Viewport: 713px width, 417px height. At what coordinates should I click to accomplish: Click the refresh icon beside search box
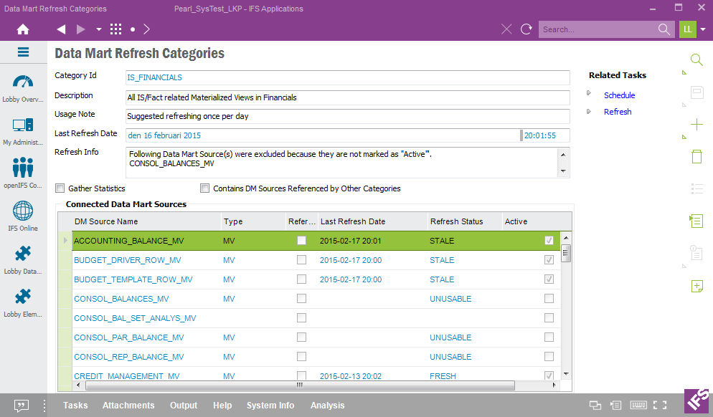point(526,29)
